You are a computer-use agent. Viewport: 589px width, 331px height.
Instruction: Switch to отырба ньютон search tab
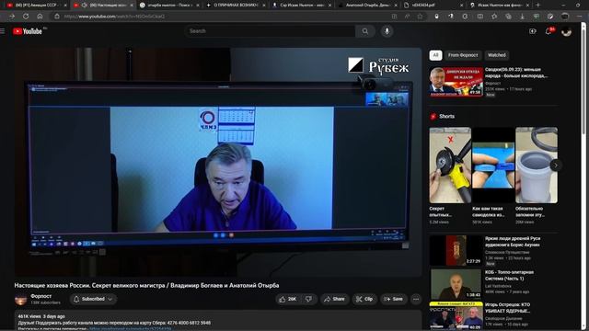(x=169, y=5)
